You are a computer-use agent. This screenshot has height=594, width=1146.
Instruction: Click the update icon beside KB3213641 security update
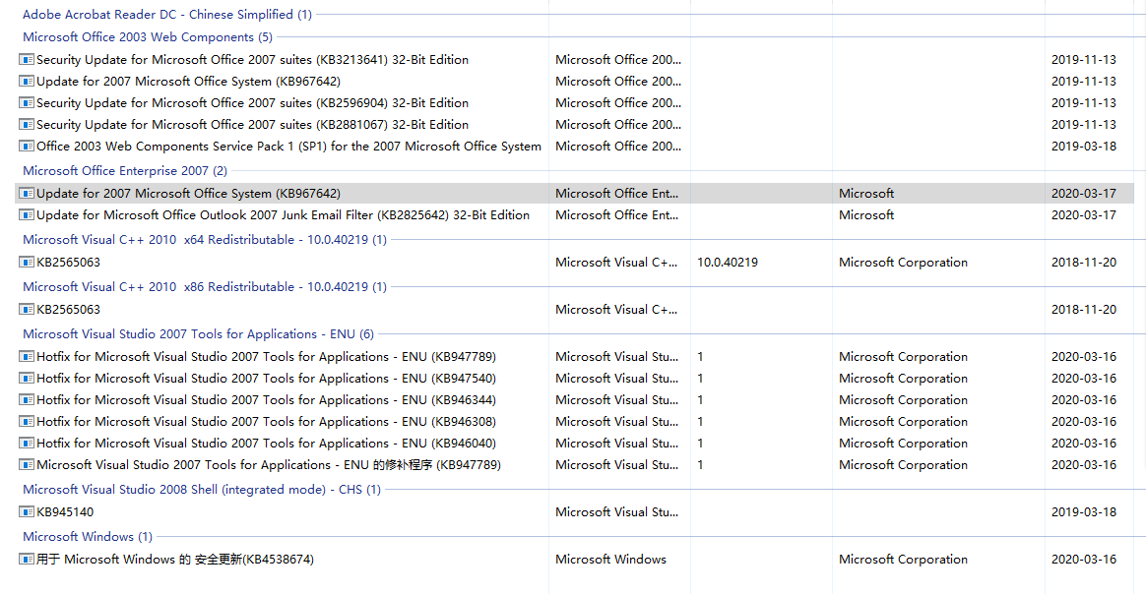coord(27,60)
